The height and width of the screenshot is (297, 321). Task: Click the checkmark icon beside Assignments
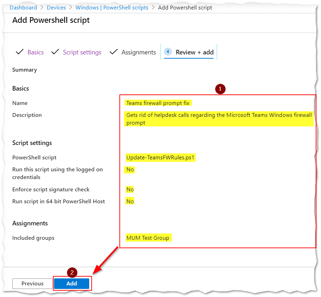coord(114,52)
